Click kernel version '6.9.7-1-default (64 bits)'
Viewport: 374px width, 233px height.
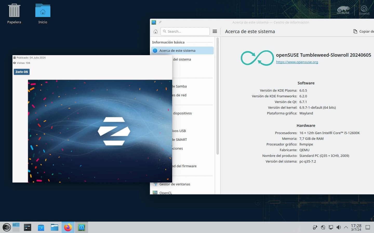coord(317,107)
